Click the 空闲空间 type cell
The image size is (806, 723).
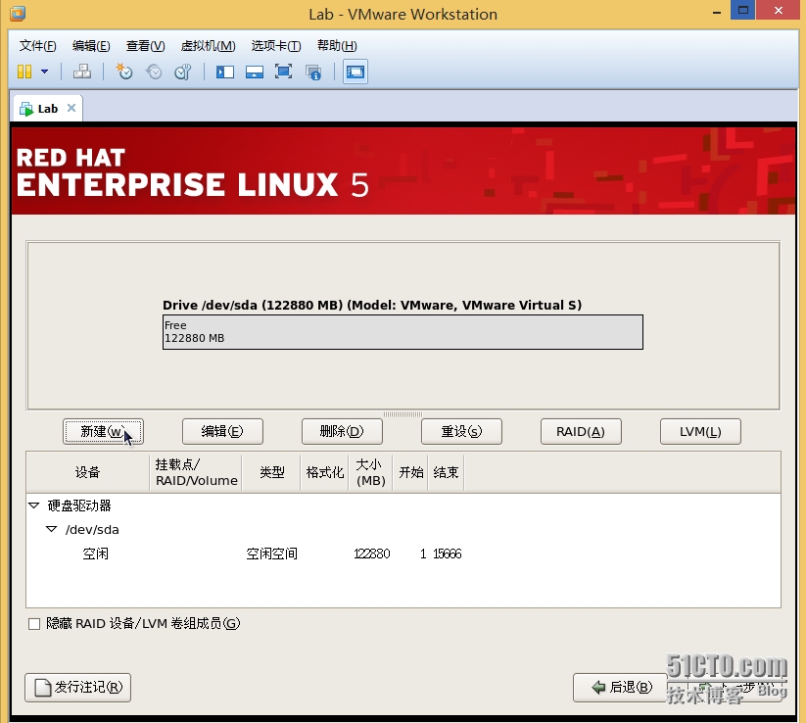[272, 554]
